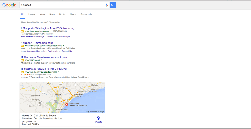Click the Contact Us sitelink

(67, 51)
